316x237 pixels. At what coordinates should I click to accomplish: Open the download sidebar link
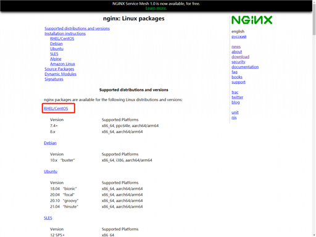(x=240, y=57)
